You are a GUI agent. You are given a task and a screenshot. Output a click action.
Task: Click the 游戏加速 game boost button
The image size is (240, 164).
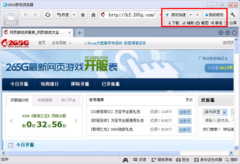click(176, 15)
